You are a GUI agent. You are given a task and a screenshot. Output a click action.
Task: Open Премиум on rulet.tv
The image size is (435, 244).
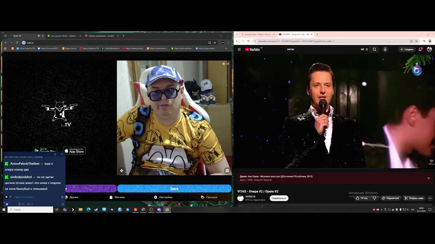pos(209,197)
